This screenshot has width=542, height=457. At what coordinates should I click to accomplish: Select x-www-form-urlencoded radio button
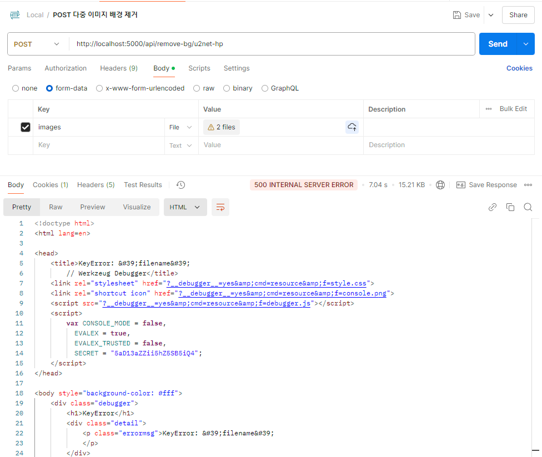pyautogui.click(x=99, y=88)
